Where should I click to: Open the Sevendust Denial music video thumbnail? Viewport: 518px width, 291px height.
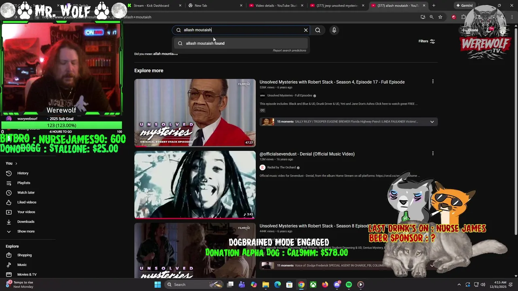pos(195,185)
